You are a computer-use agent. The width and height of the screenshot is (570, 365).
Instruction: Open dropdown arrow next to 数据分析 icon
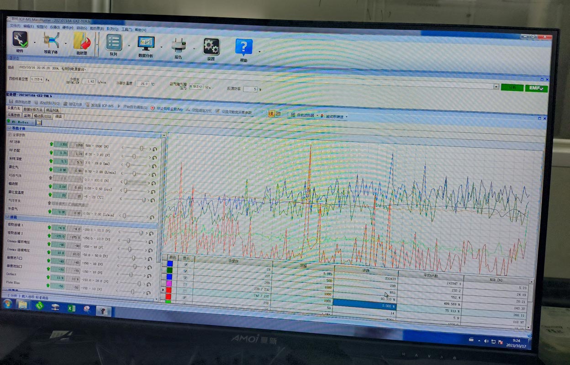tap(161, 47)
